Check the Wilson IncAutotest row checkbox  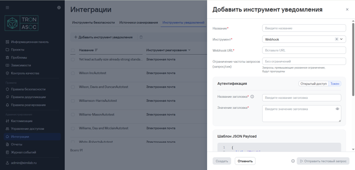(73, 73)
